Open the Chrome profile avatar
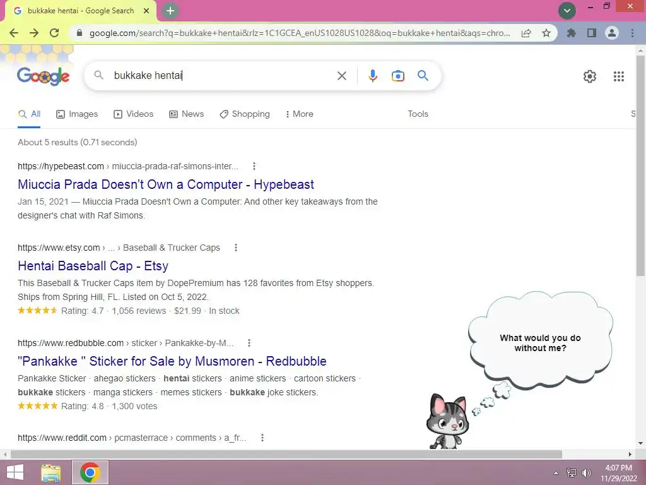The image size is (646, 485). pyautogui.click(x=612, y=33)
